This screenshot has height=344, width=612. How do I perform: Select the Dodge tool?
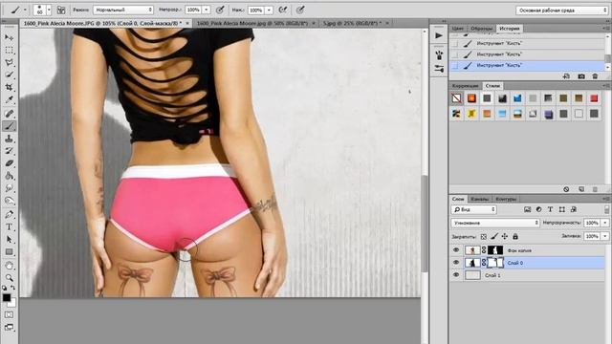(9, 201)
